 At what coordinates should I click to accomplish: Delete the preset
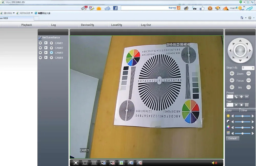tap(247, 97)
